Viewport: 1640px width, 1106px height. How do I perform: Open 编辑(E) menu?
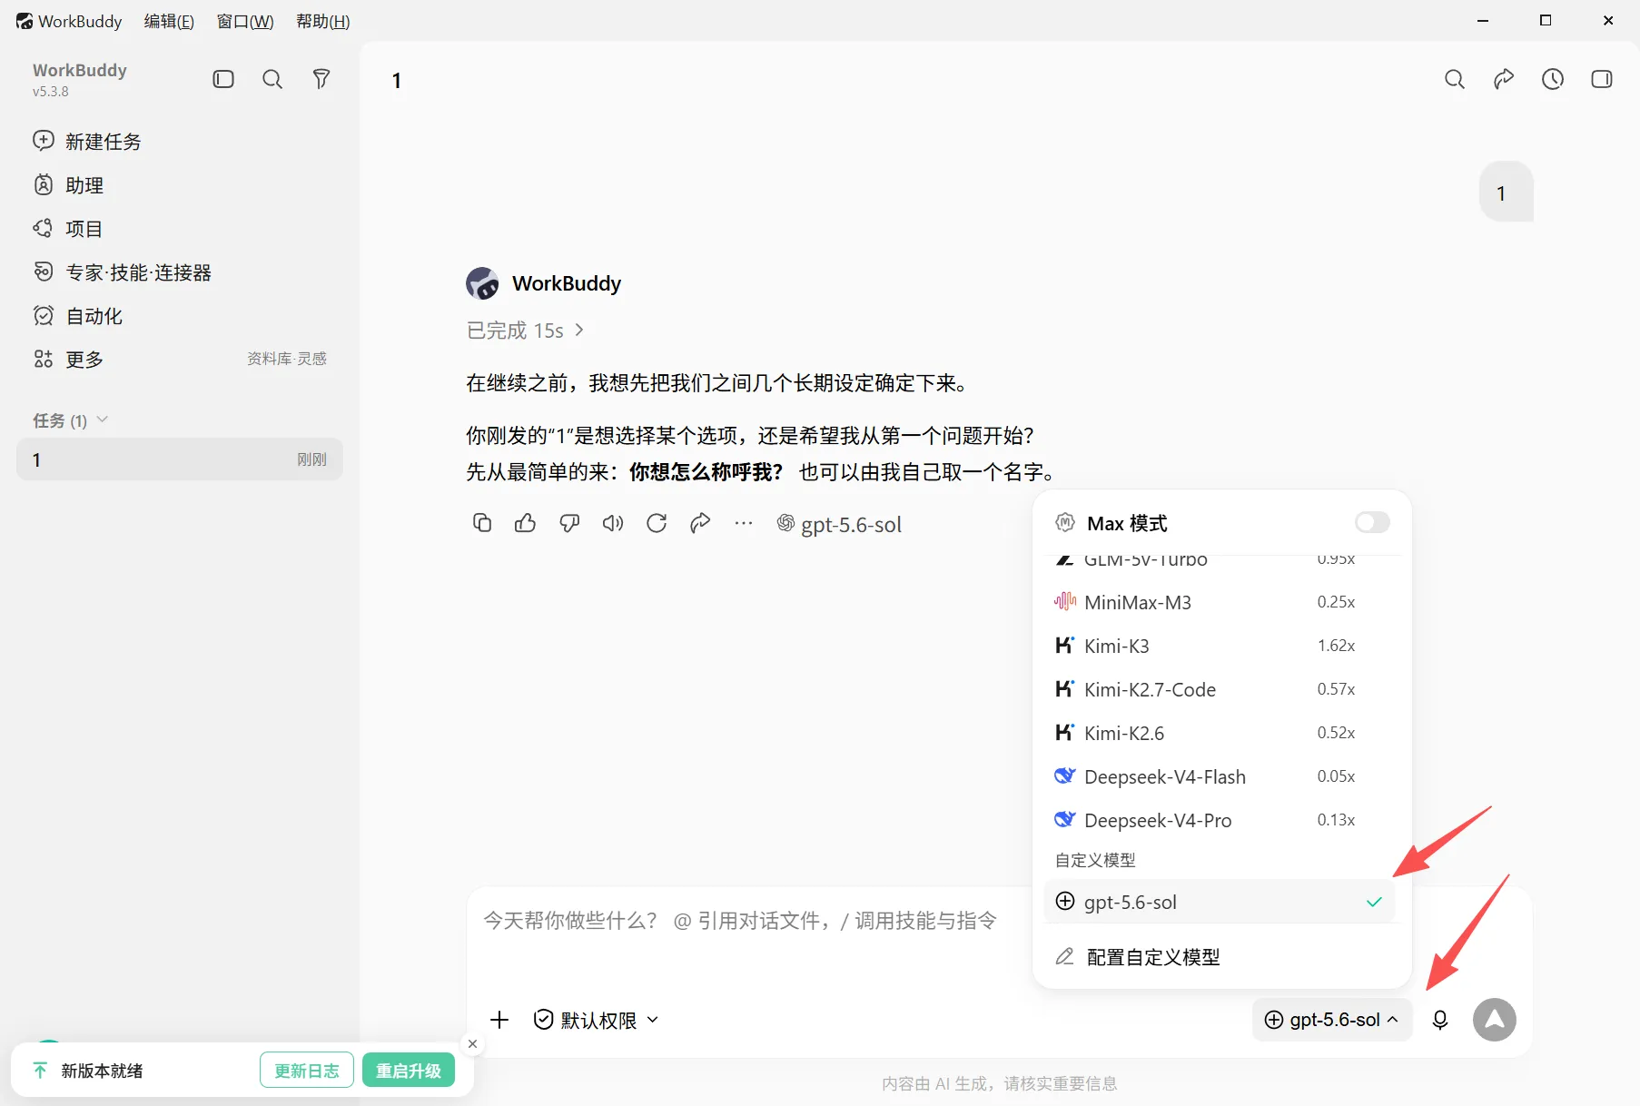(x=169, y=21)
